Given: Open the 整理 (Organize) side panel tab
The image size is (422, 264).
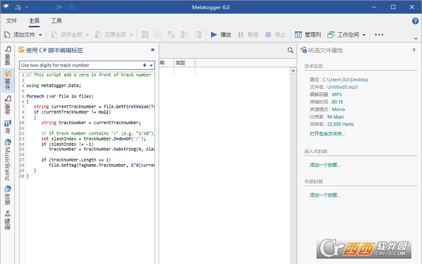Looking at the screenshot, I should tap(7, 219).
